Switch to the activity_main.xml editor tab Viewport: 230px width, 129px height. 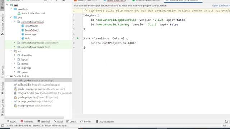click(87, 1)
